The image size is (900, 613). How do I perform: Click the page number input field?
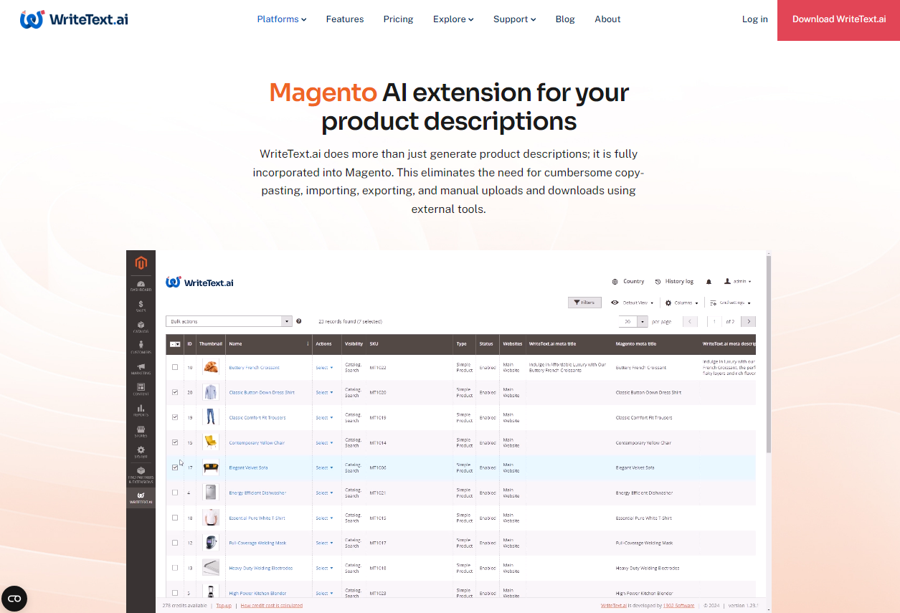click(714, 322)
